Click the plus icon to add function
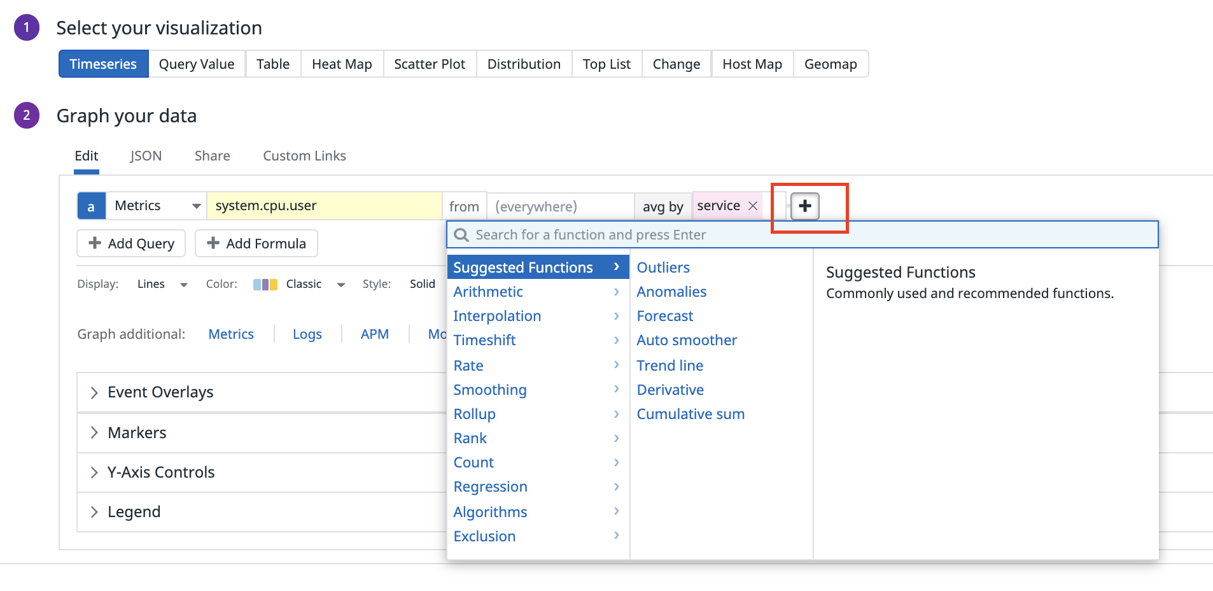1213x591 pixels. (804, 206)
